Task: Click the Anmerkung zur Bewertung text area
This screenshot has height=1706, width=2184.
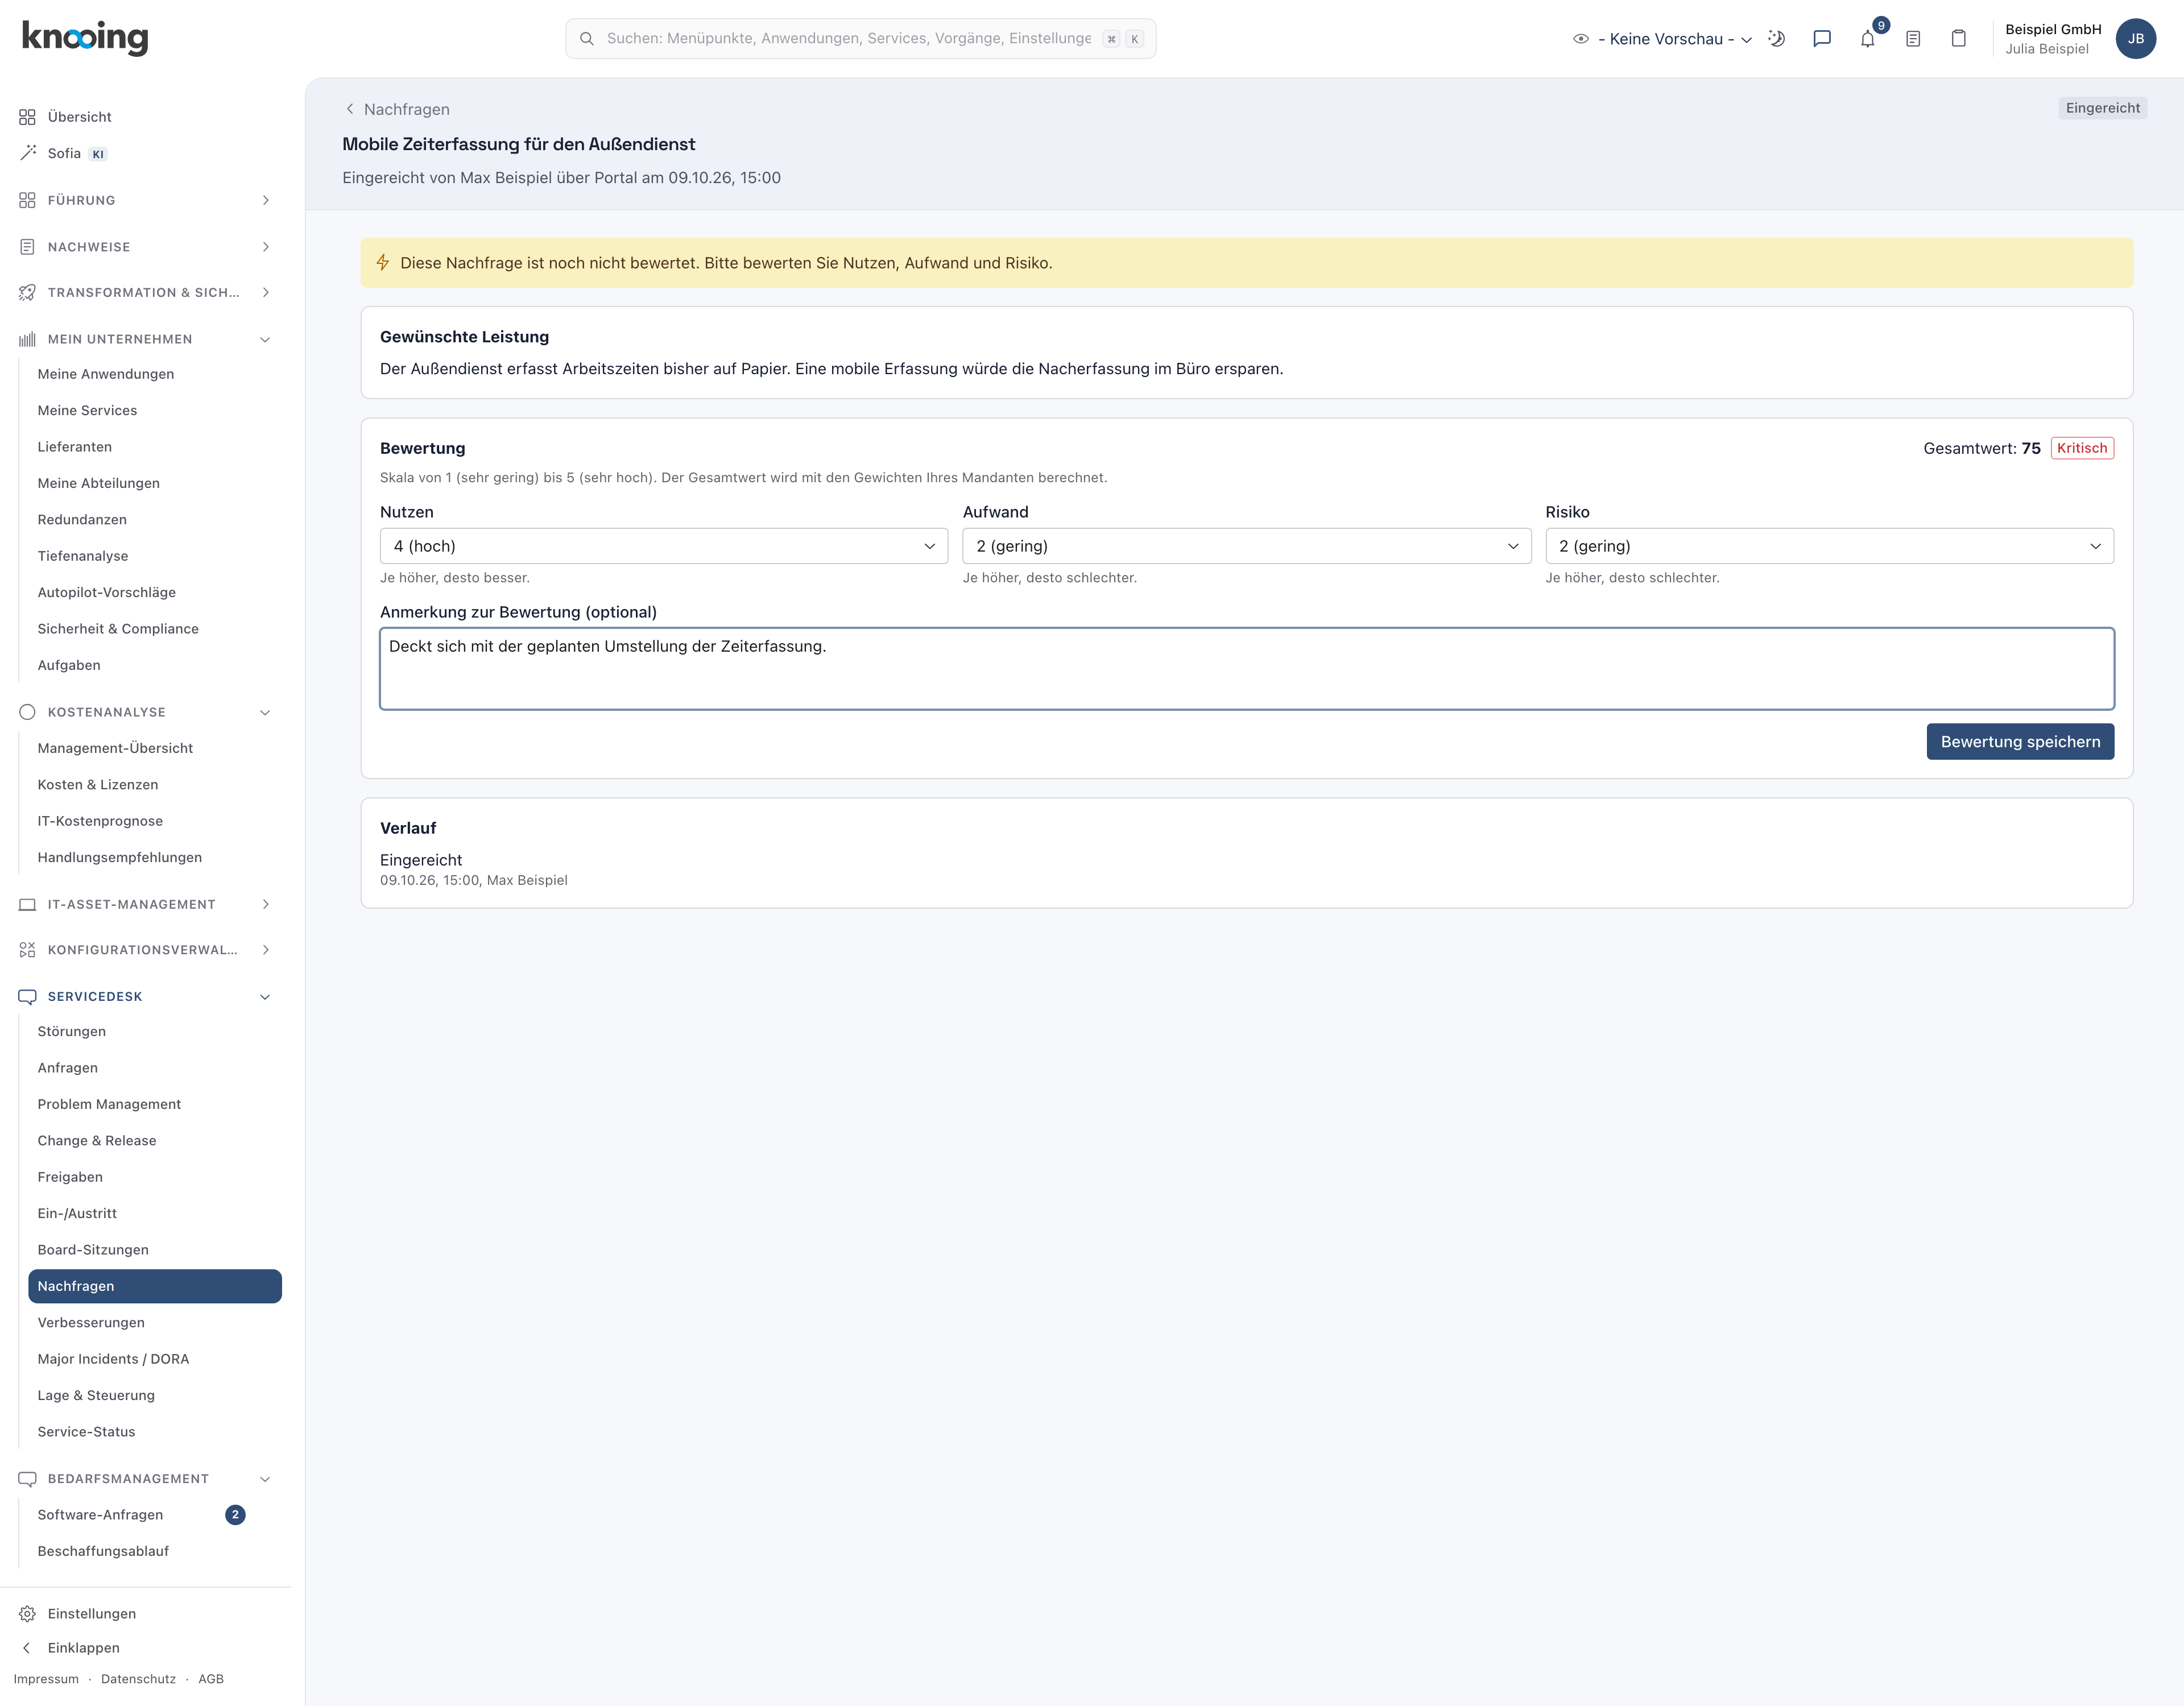Action: (1246, 668)
